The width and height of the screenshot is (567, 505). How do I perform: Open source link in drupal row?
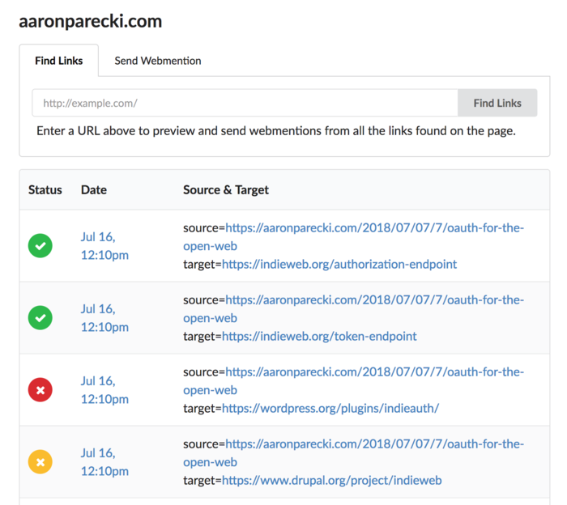point(353,453)
